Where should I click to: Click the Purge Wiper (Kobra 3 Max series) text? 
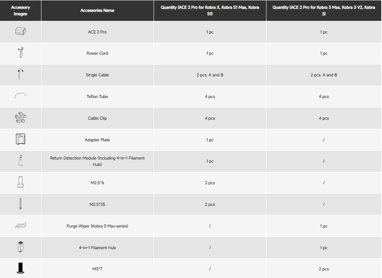coord(97,226)
